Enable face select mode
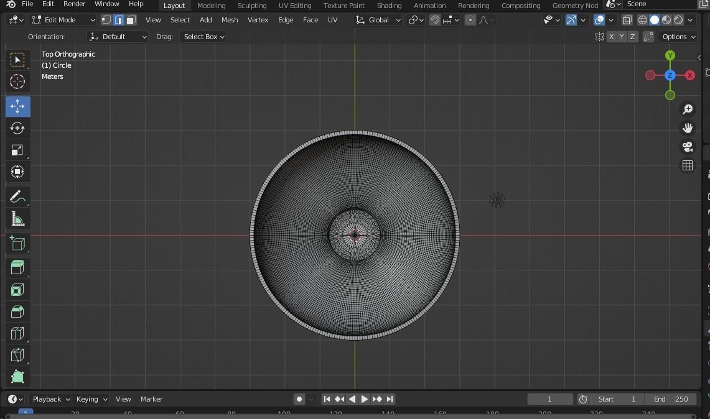710x419 pixels. click(131, 20)
